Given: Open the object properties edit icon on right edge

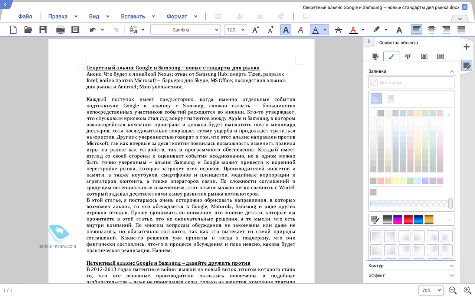Looking at the screenshot, I should point(466,66).
